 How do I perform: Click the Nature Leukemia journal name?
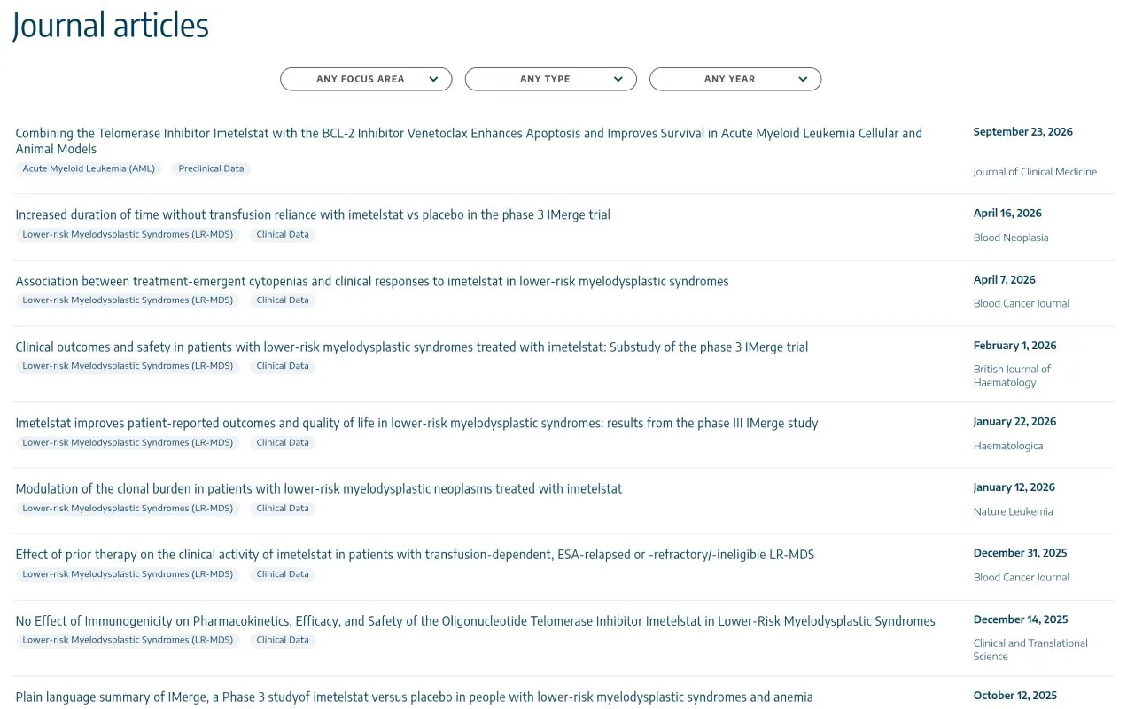pos(1013,511)
